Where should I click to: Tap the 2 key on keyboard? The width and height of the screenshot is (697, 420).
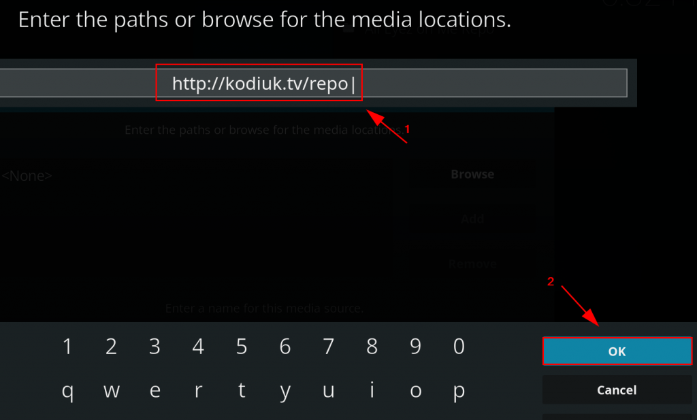click(x=111, y=347)
